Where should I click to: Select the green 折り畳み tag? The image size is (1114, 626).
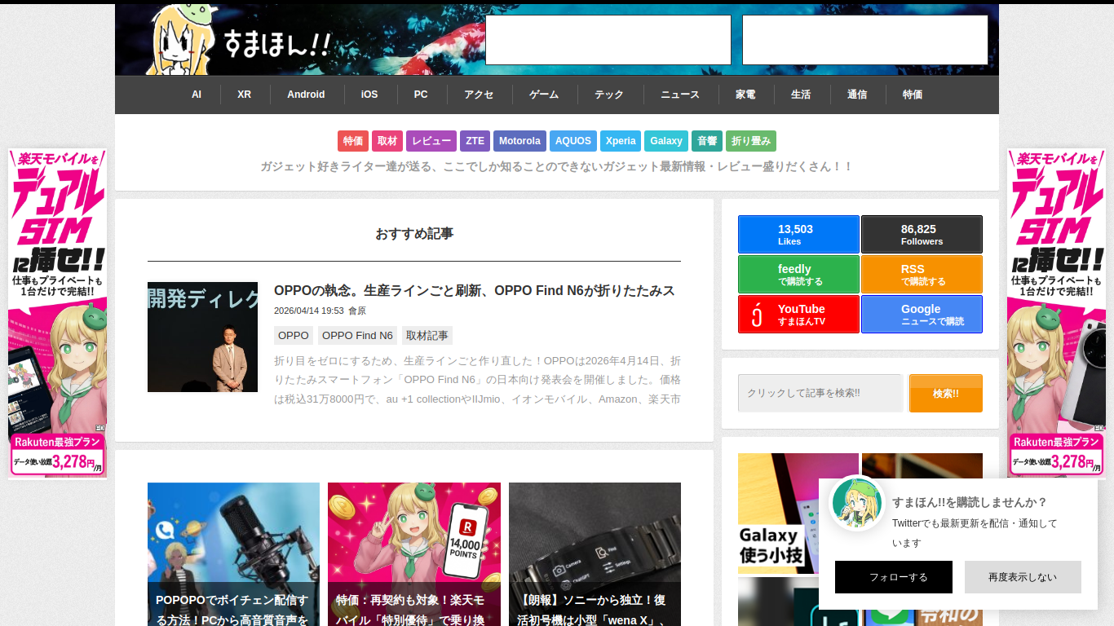tap(751, 141)
